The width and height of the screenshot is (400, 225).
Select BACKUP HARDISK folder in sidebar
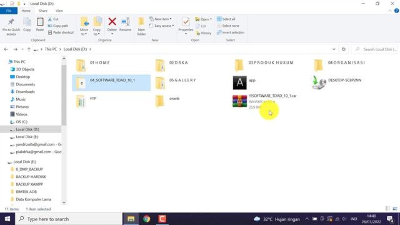click(x=31, y=177)
